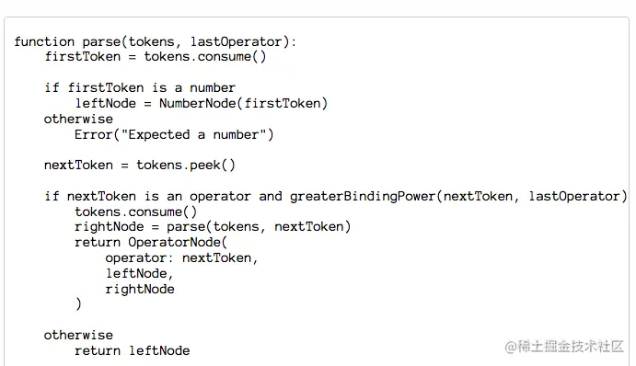Viewport: 636px width, 366px height.
Task: Click the 稀土掘金技术社区 watermark
Action: click(x=564, y=347)
